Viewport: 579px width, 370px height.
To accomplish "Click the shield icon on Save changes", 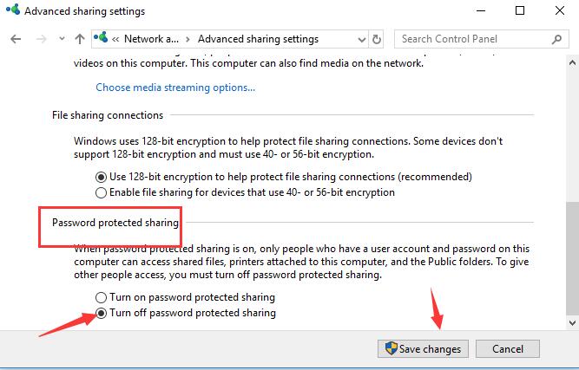I will [x=391, y=348].
